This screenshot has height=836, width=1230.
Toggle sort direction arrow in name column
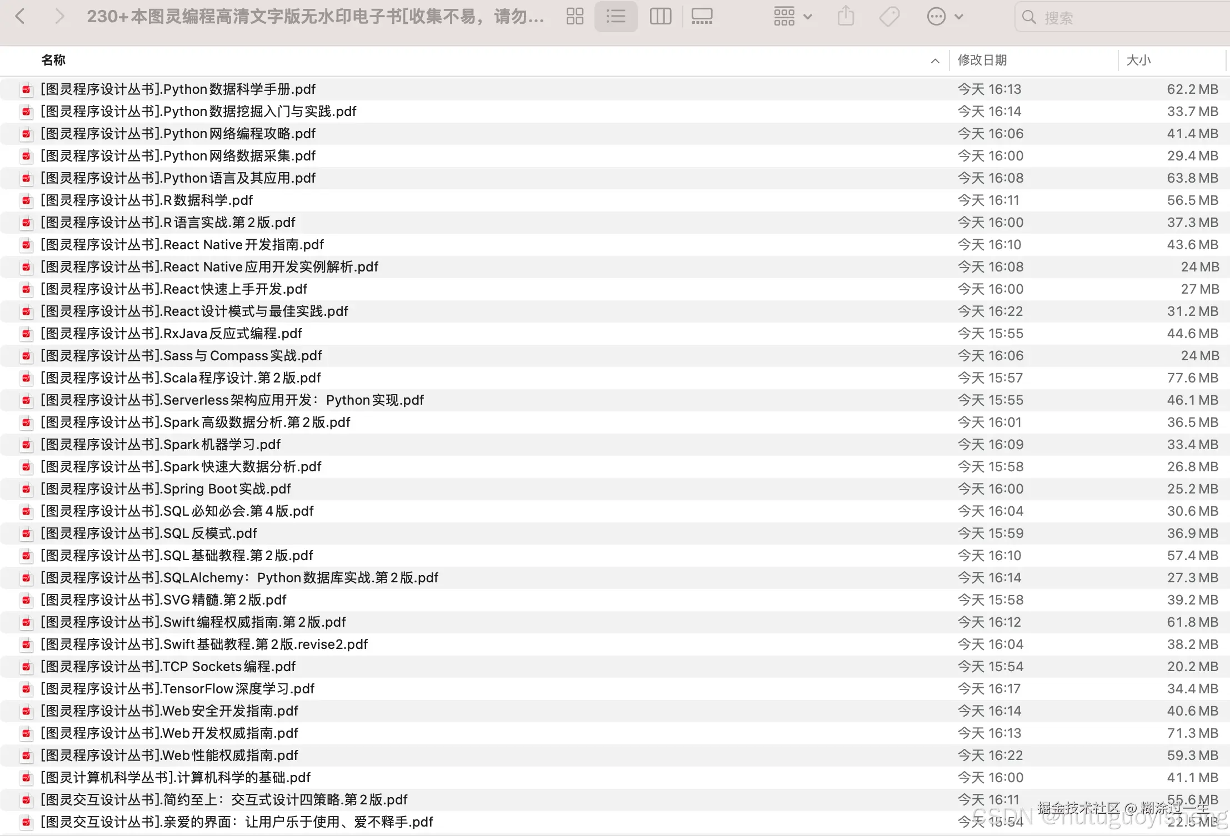935,61
